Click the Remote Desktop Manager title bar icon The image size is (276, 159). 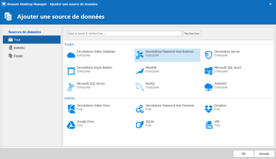coord(4,4)
